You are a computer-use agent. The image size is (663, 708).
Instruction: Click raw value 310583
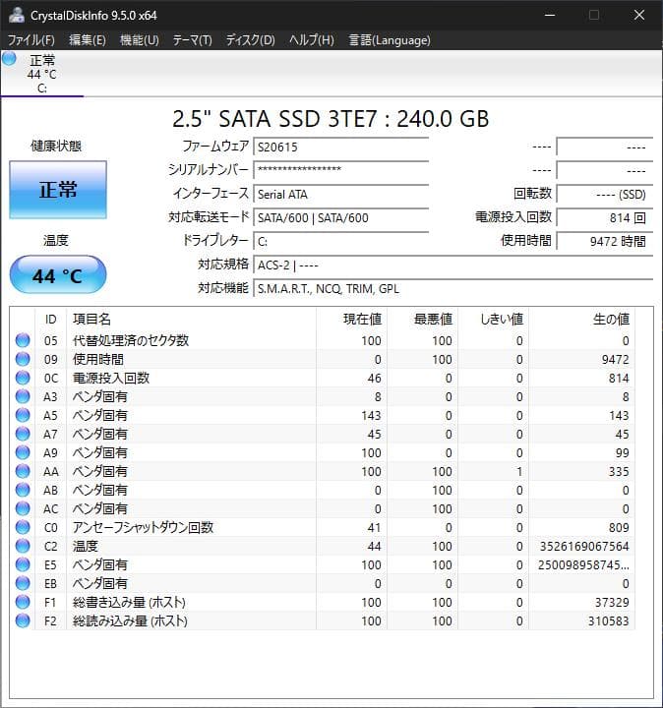click(608, 621)
